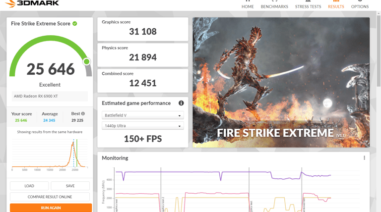
Task: Click the orange RUN AGAIN button
Action: coord(51,208)
